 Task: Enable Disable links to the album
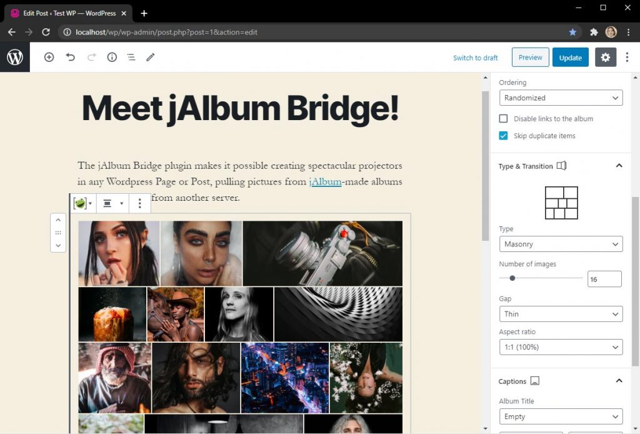click(x=503, y=118)
